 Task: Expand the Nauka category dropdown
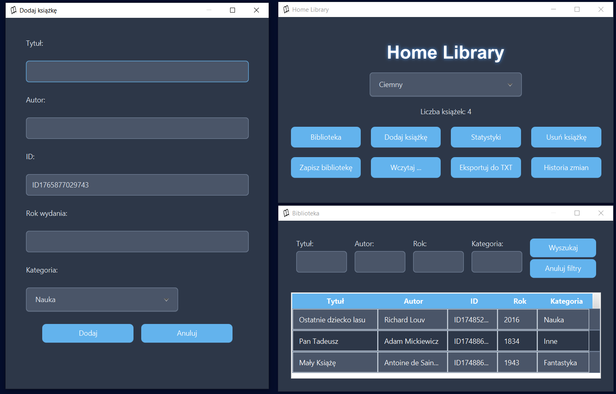(102, 300)
